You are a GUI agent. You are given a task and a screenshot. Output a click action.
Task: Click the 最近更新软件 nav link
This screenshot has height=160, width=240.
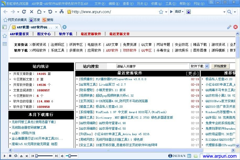[x=91, y=34]
